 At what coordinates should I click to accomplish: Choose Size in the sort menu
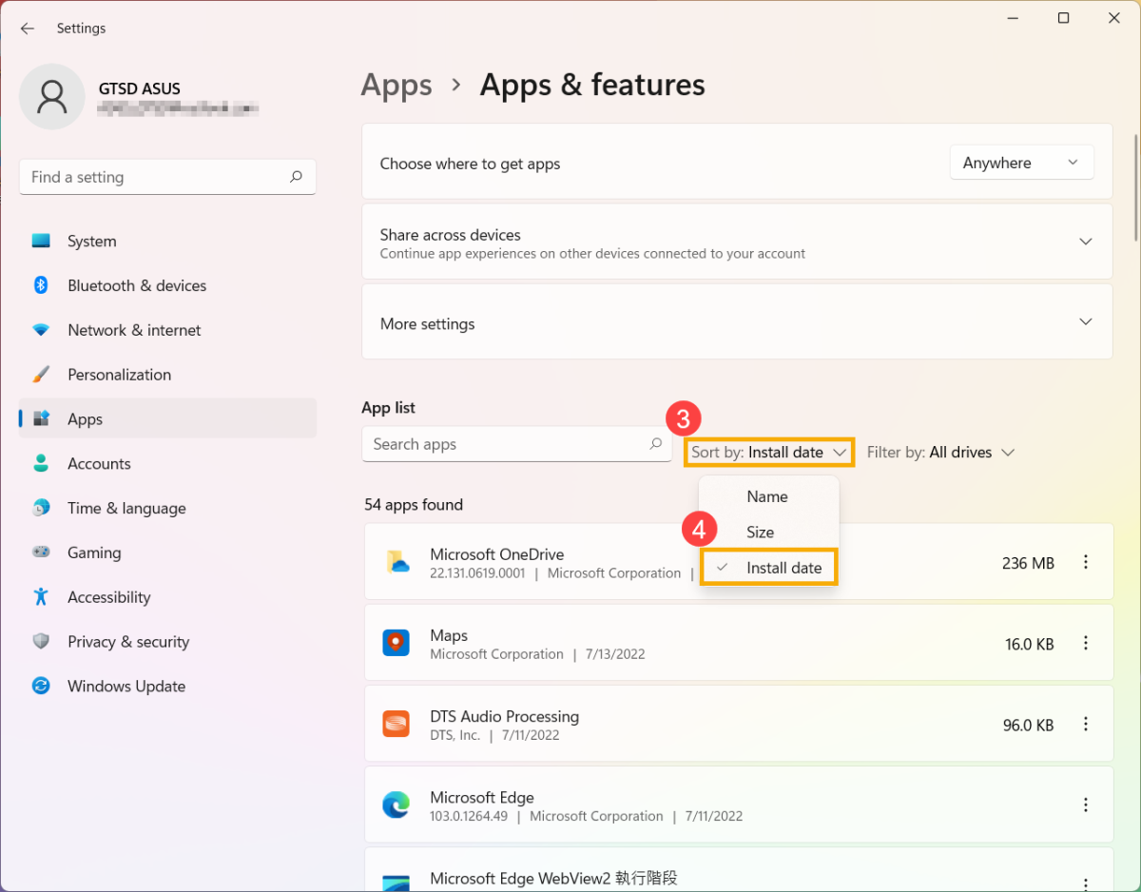click(x=760, y=533)
